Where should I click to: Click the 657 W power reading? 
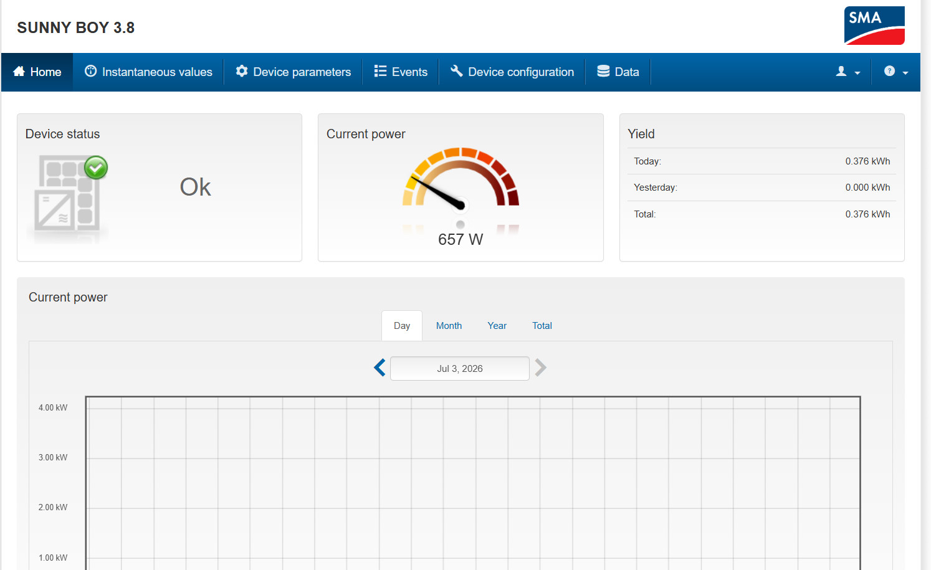click(461, 239)
